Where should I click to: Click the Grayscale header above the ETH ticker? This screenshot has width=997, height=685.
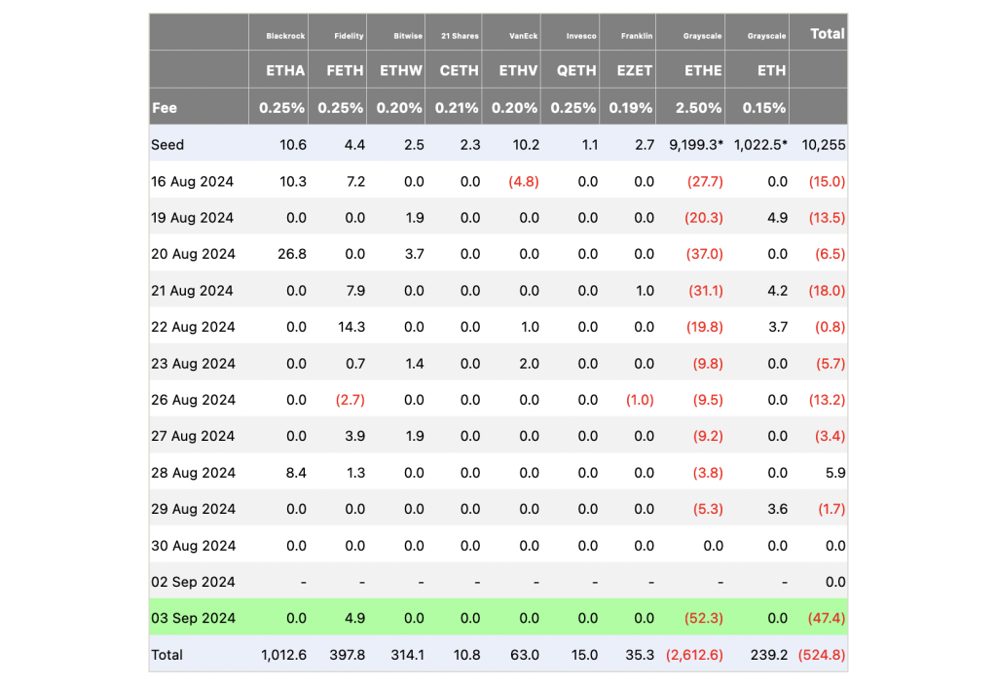(767, 36)
